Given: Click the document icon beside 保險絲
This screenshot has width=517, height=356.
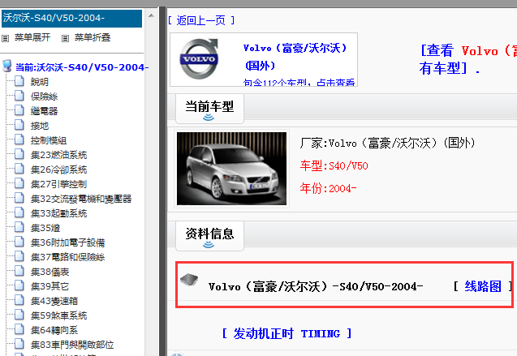Looking at the screenshot, I should pos(19,96).
